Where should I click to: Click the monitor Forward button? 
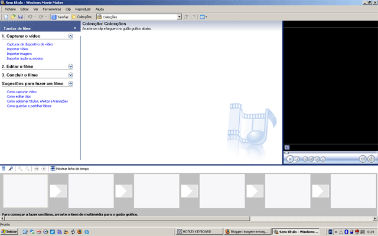(324, 159)
